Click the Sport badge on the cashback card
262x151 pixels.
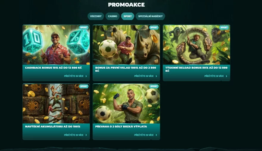tap(84, 28)
